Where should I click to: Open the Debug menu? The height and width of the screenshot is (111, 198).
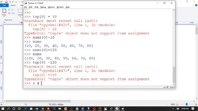click(x=43, y=7)
